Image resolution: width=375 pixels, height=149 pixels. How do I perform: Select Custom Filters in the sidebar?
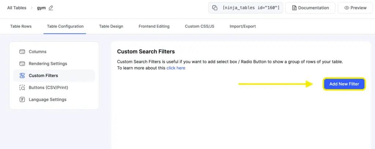tap(54, 76)
